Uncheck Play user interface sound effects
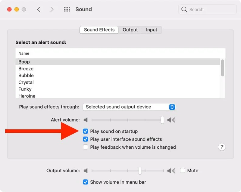Image resolution: width=241 pixels, height=192 pixels. pyautogui.click(x=86, y=139)
